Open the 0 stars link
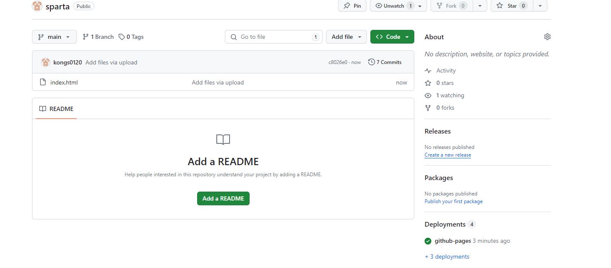The image size is (611, 268). tap(445, 83)
